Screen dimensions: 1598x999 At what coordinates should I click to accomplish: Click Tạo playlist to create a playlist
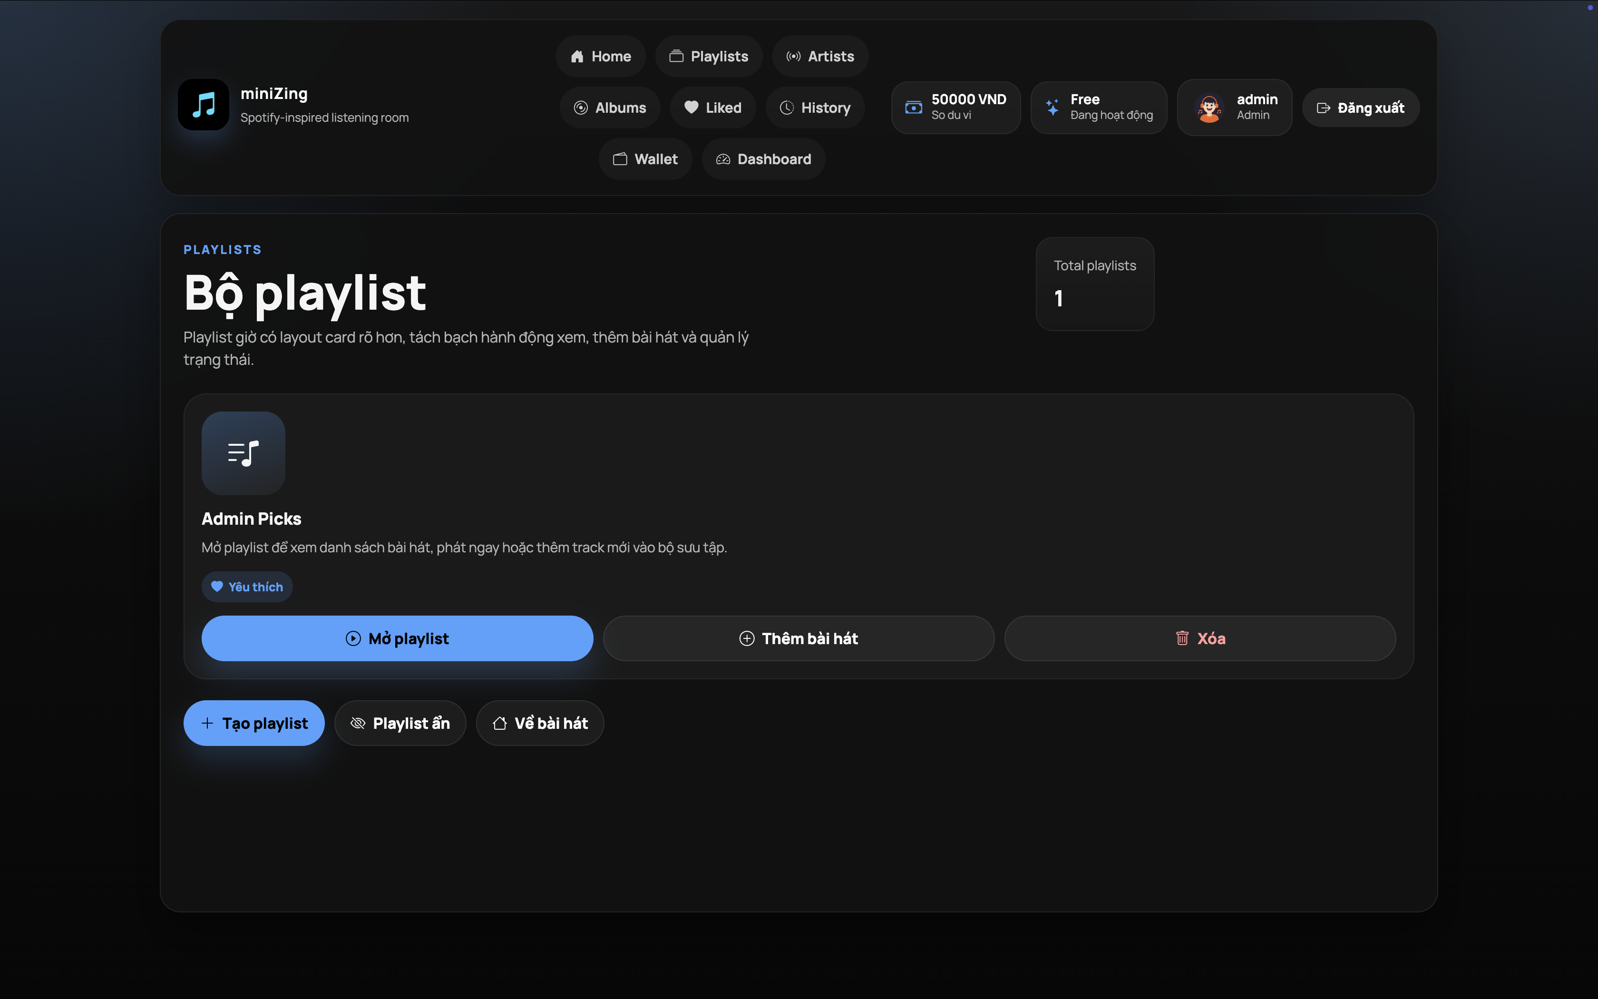click(253, 723)
